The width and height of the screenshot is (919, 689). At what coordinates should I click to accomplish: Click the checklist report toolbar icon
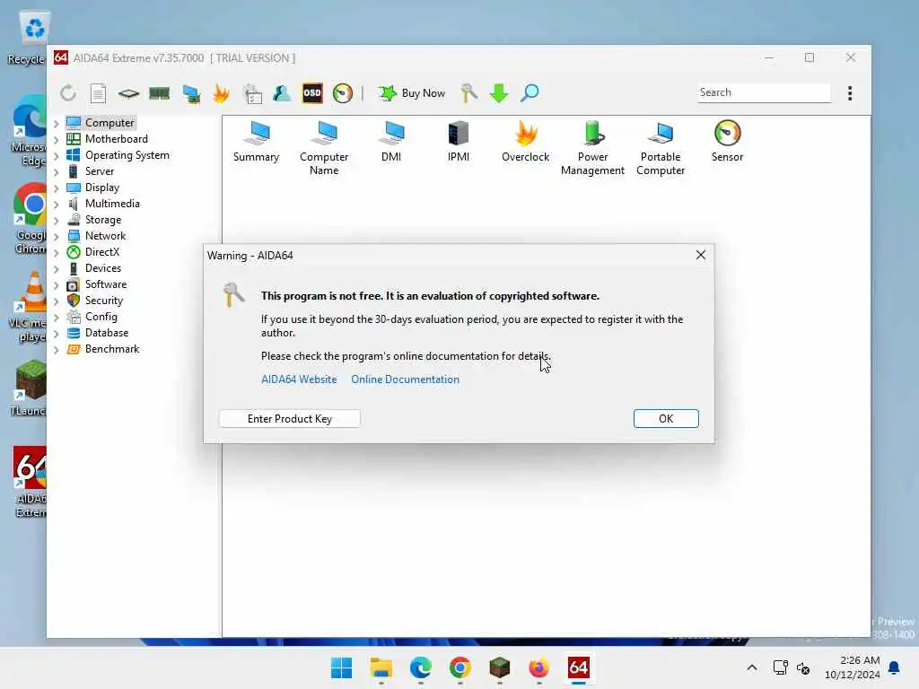252,93
